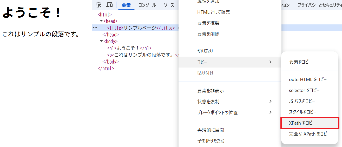Click selector をコピー menu entry
Viewport: 342px width, 147px height.
[304, 90]
